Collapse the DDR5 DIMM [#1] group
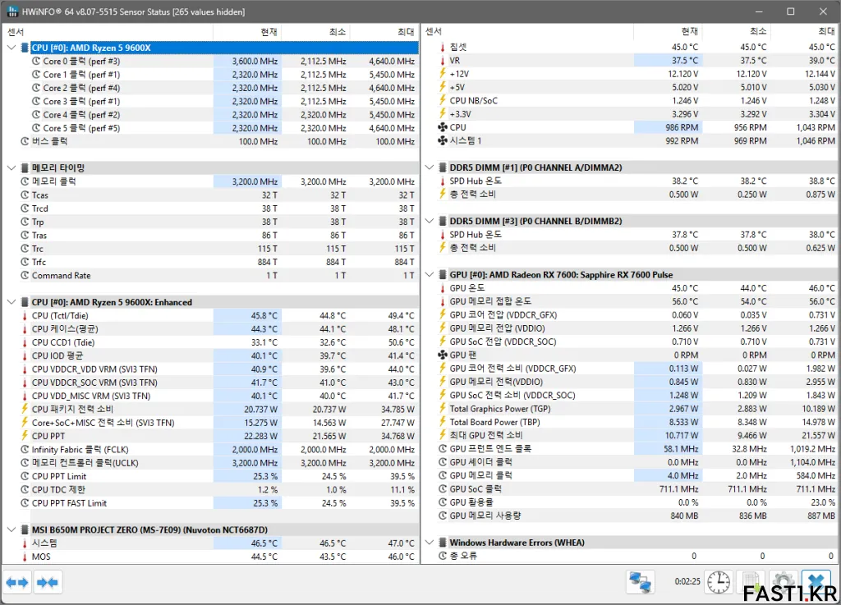 click(429, 167)
